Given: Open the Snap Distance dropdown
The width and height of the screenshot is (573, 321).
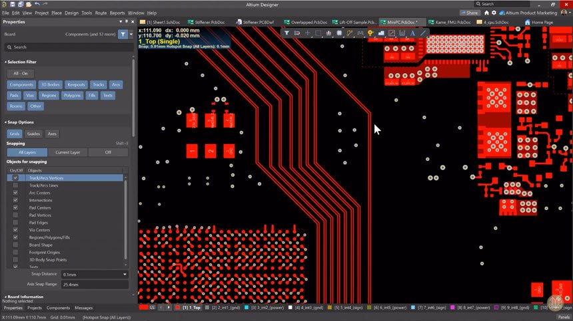Looking at the screenshot, I should pos(125,274).
